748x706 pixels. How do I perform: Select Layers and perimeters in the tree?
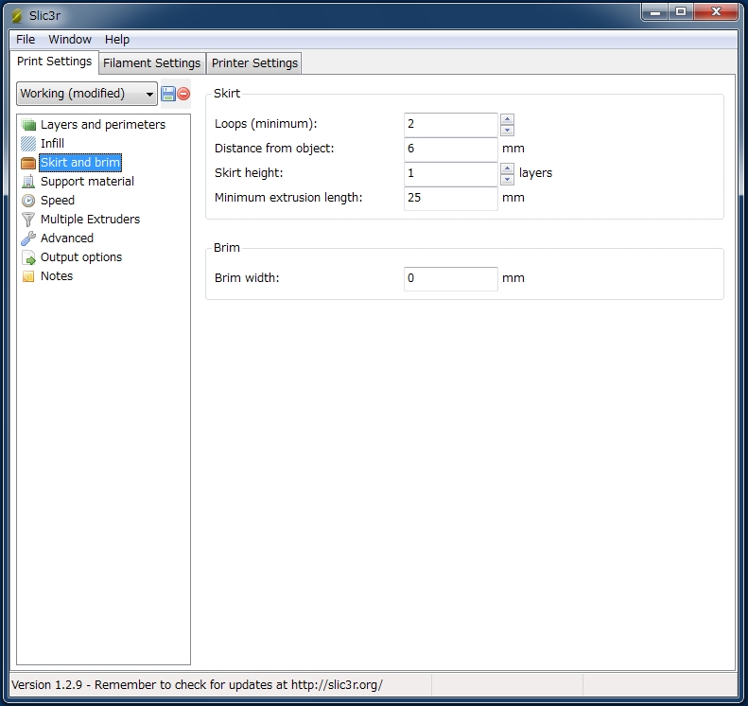pos(103,125)
